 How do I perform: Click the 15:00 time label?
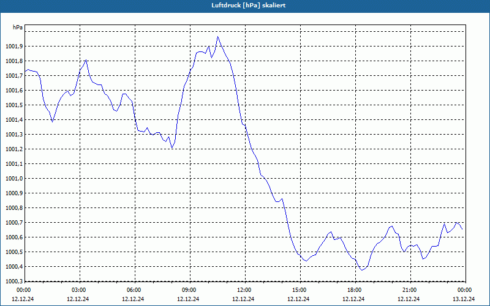click(x=299, y=290)
